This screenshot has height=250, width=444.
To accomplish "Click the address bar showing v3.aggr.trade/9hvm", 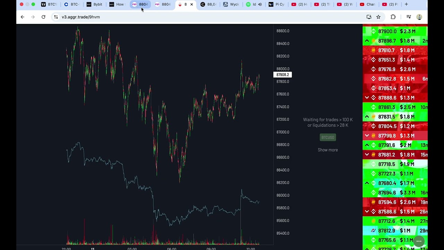I will 208,17.
